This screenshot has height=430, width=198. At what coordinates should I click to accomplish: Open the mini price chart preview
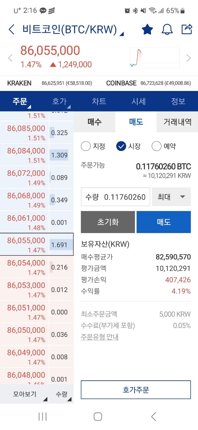[x=154, y=57]
